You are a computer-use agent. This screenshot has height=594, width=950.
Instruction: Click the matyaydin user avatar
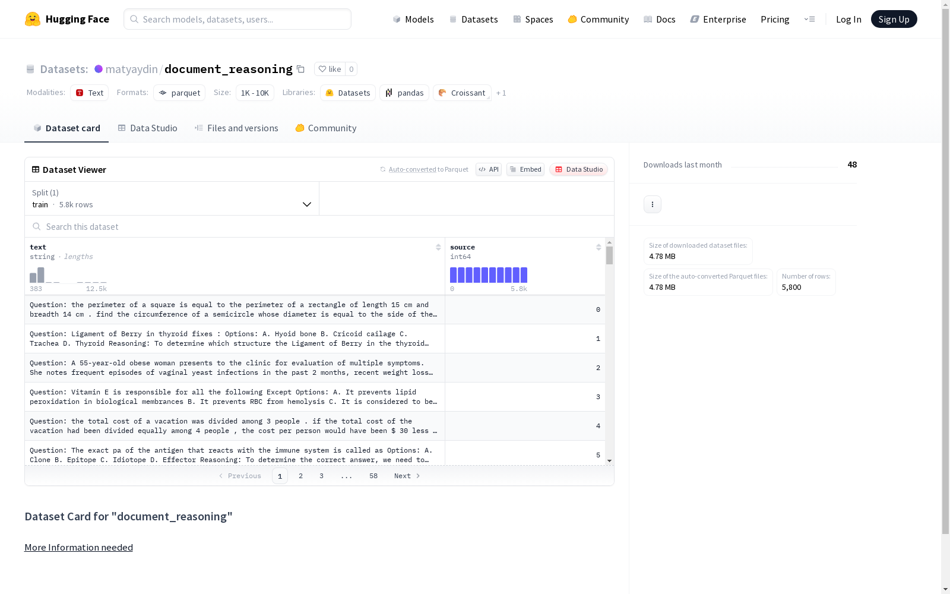click(x=99, y=69)
